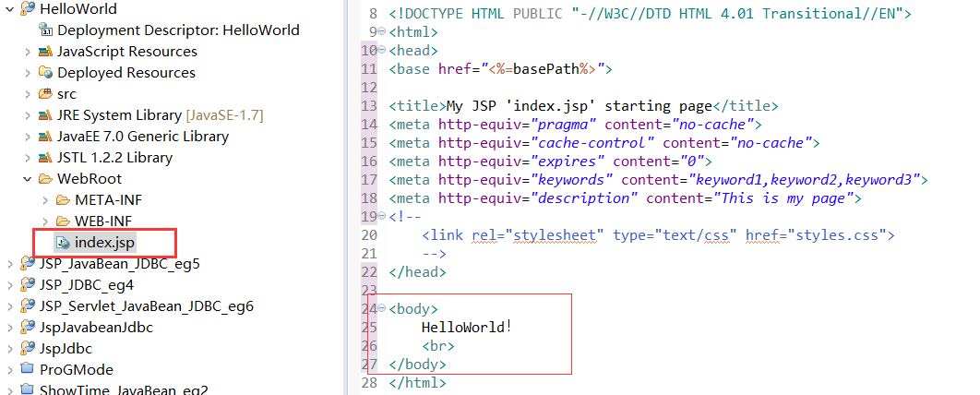Click the JRE System Library icon

(x=45, y=115)
